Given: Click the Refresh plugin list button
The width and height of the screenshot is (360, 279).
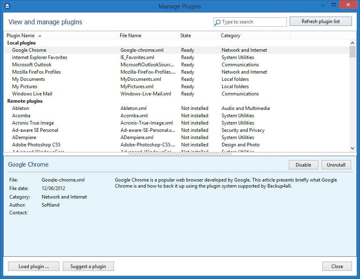Looking at the screenshot, I should coord(320,21).
